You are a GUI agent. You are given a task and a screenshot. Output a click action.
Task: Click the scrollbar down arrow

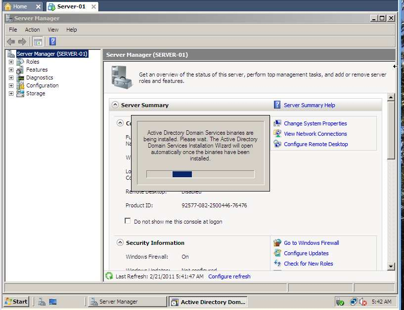(391, 267)
